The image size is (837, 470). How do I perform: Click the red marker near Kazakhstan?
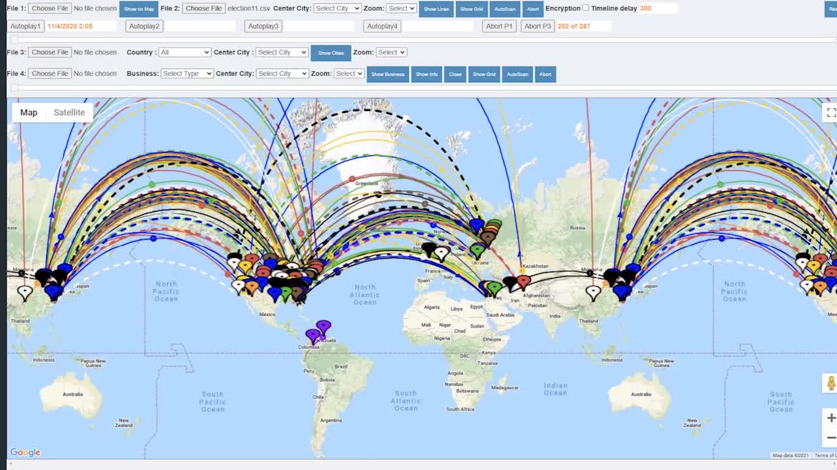point(523,282)
